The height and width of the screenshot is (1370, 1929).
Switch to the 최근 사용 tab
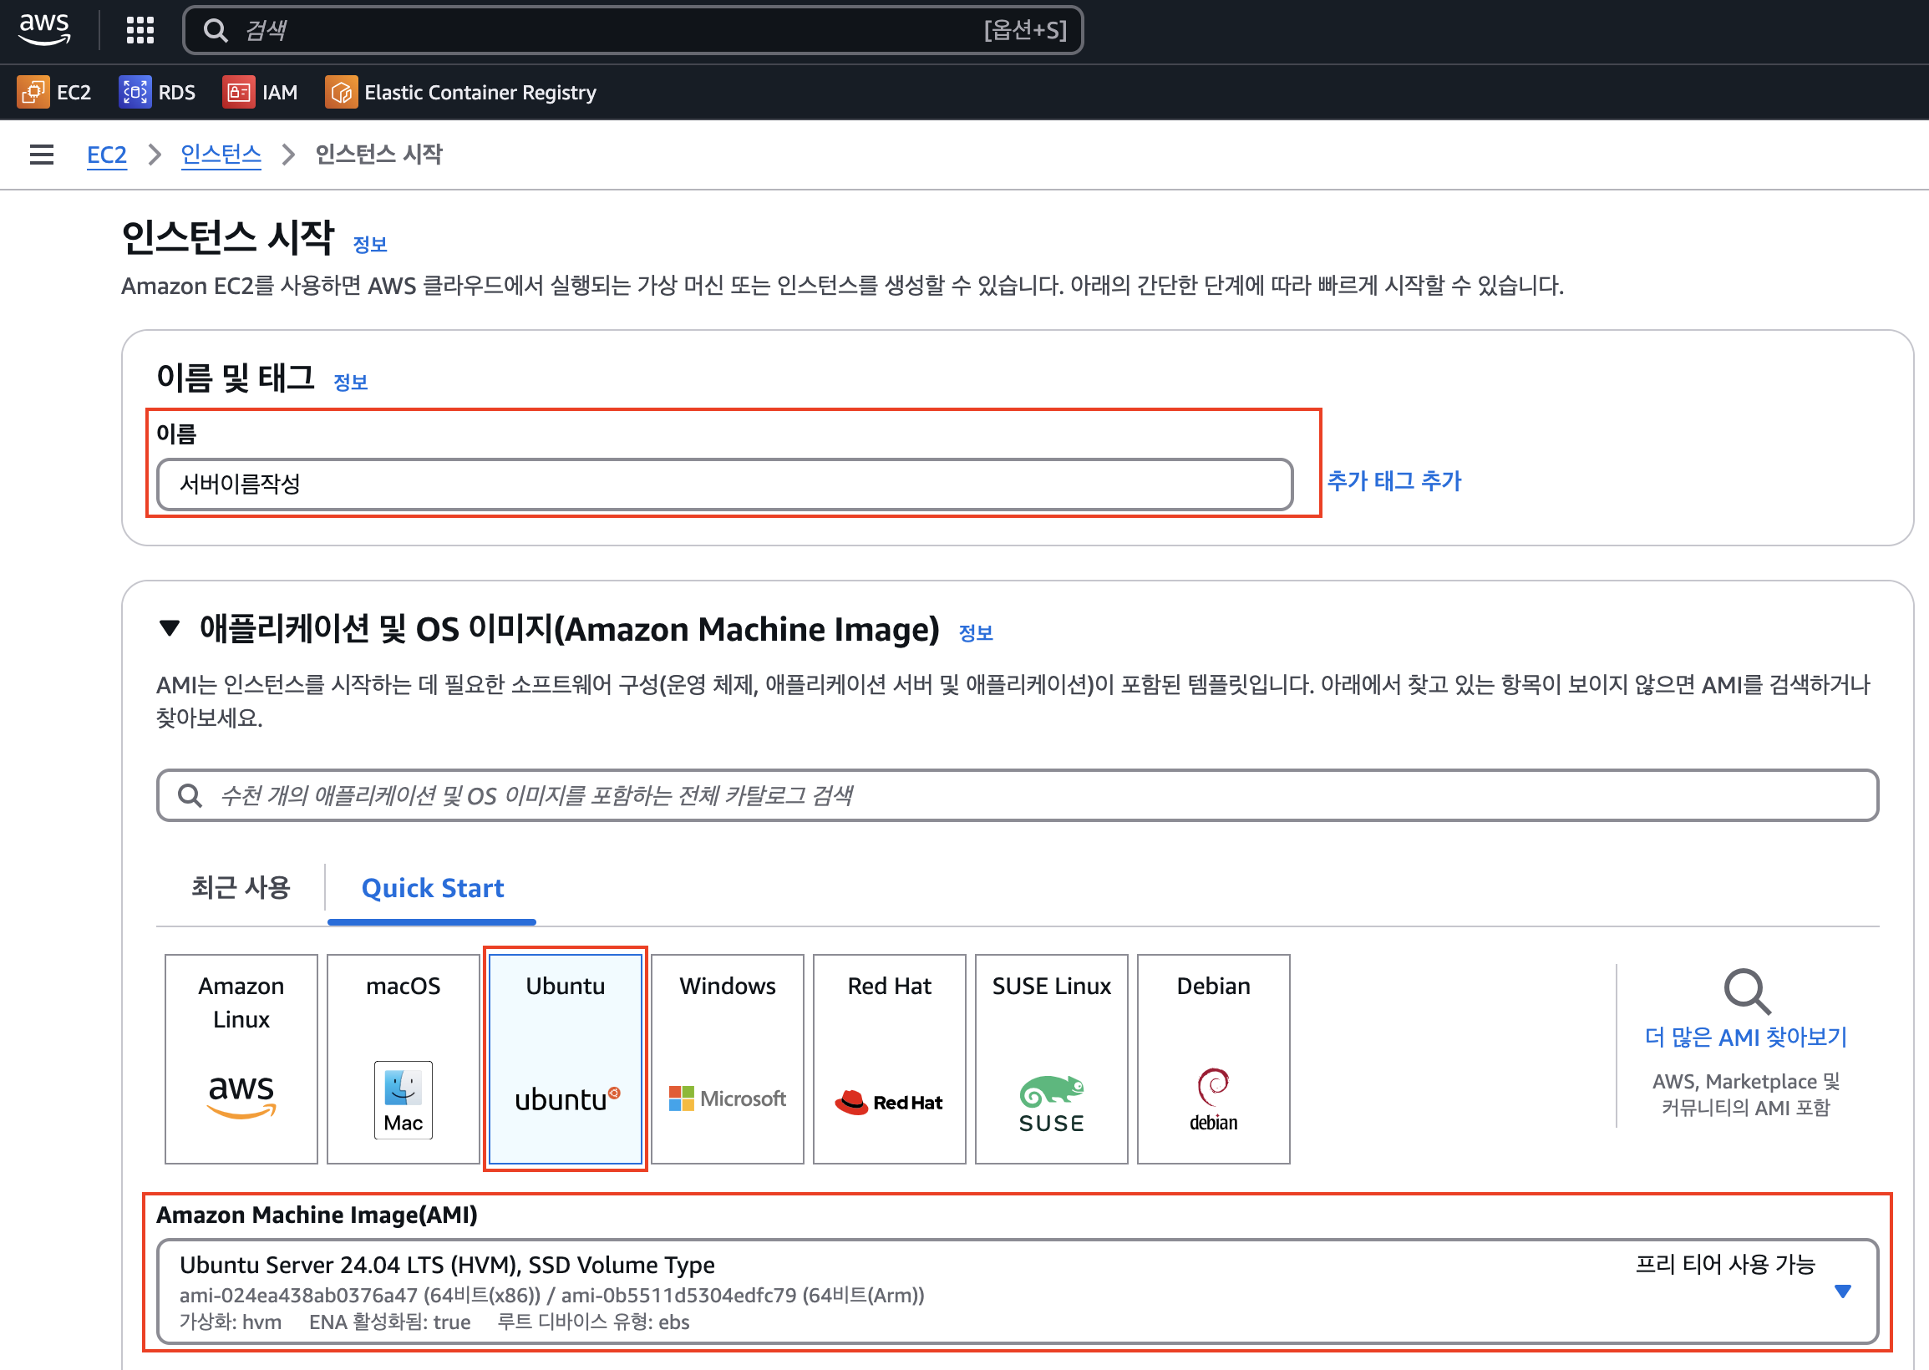tap(241, 887)
